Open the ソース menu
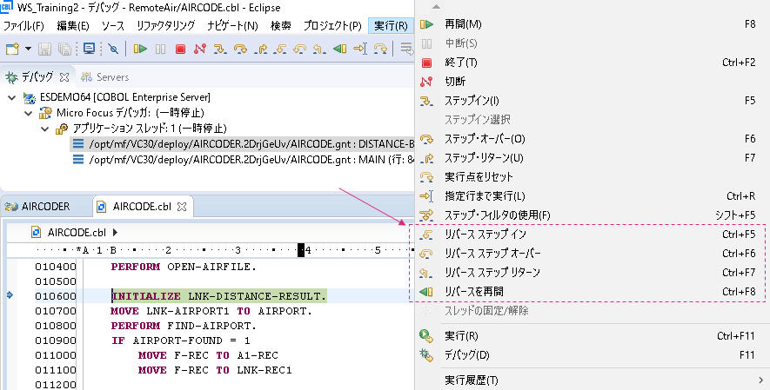 click(x=113, y=25)
